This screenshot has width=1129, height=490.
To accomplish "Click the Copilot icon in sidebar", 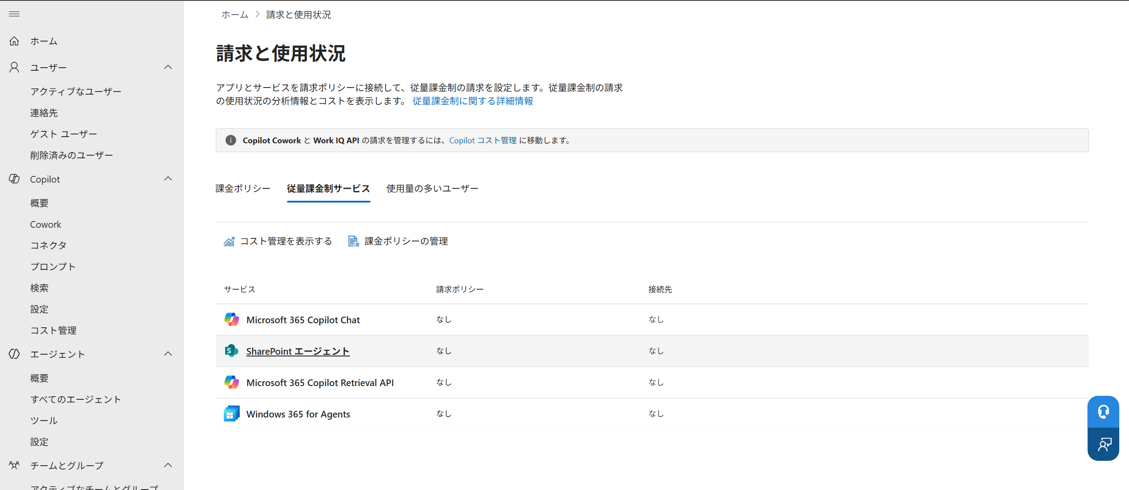I will (x=14, y=179).
